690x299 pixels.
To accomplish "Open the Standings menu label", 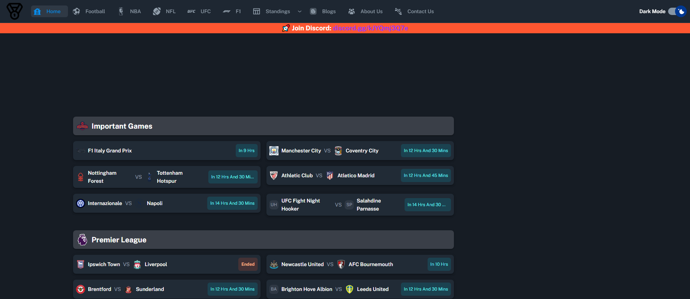I will click(278, 11).
